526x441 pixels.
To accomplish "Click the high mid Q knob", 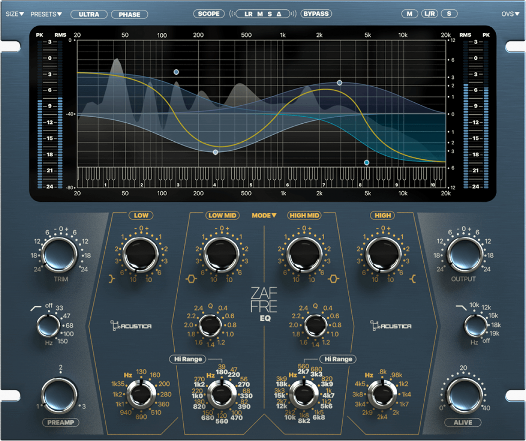I will (315, 326).
